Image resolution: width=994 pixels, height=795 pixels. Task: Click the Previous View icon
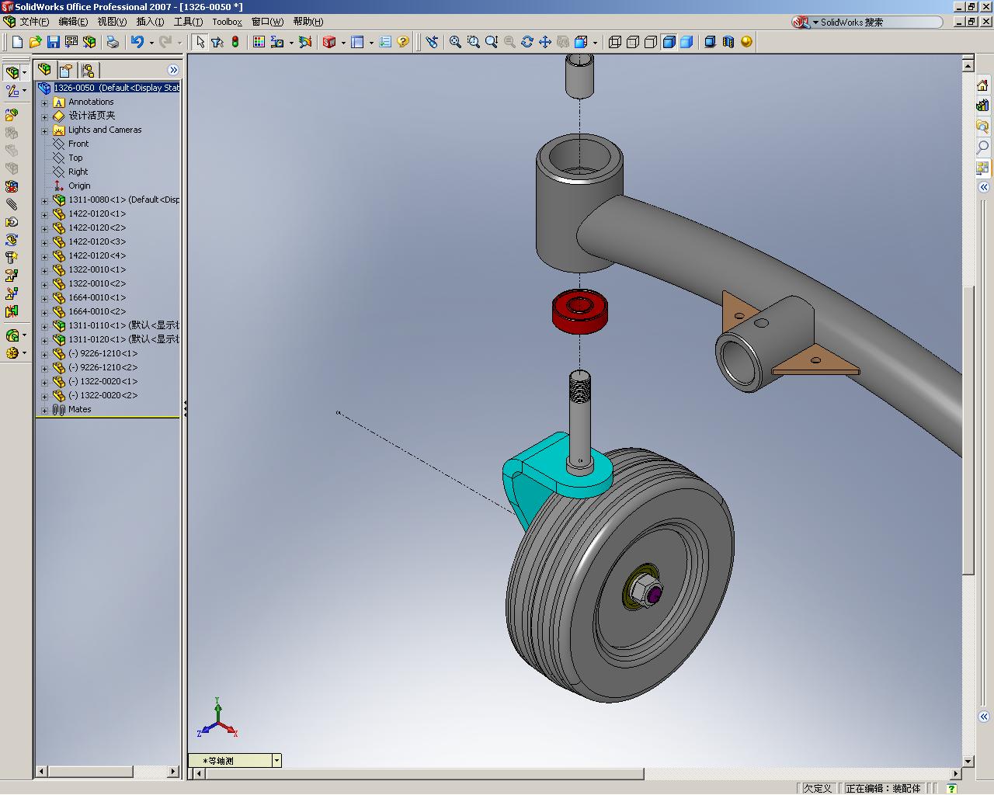432,42
